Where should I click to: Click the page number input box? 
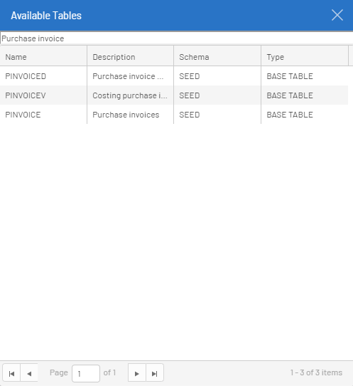coord(86,373)
